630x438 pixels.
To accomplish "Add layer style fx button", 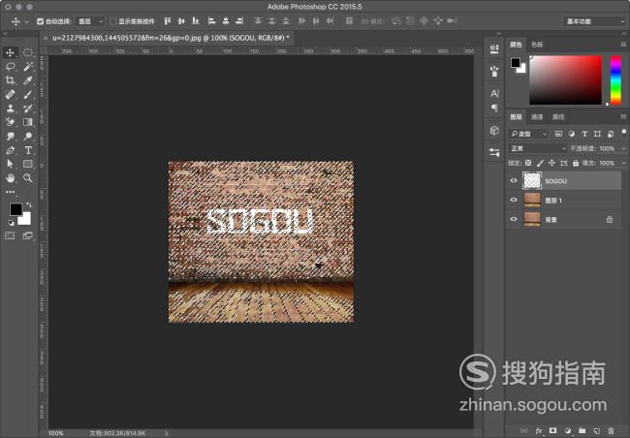I will click(x=539, y=431).
